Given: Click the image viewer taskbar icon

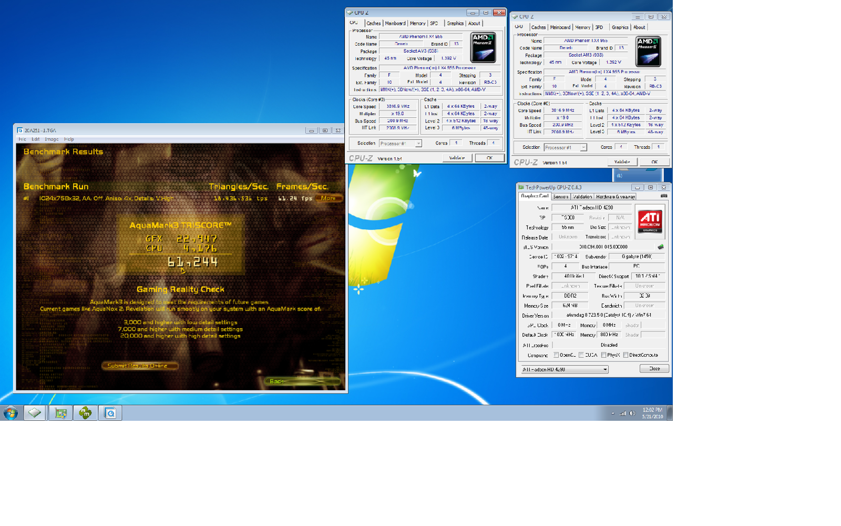Looking at the screenshot, I should (x=110, y=413).
